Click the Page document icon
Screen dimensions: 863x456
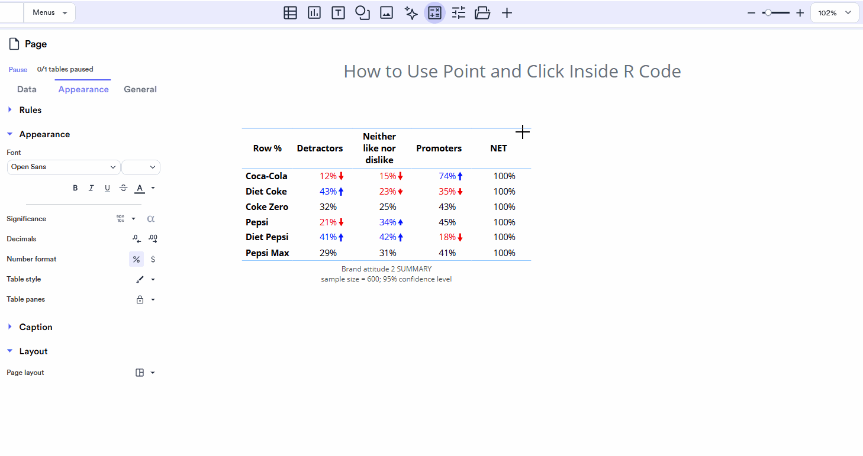pos(14,44)
